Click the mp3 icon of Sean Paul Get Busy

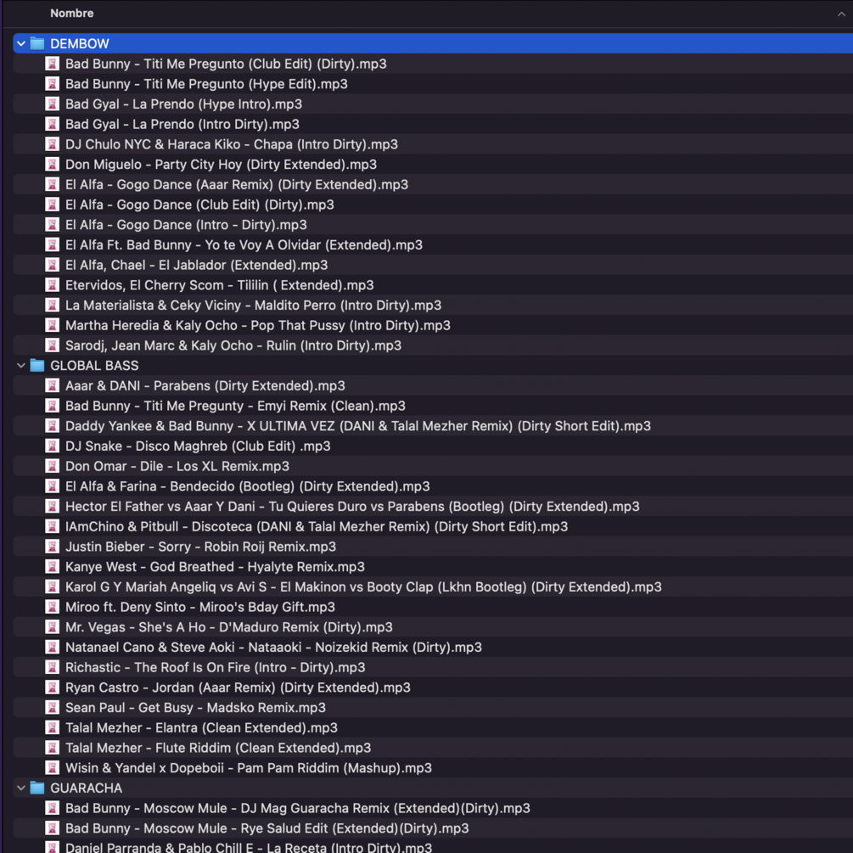click(x=53, y=708)
